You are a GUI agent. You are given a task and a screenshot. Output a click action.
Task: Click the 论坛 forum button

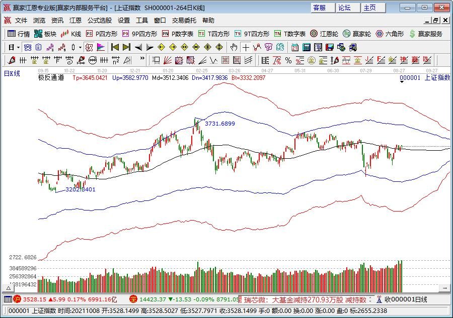tap(348, 8)
